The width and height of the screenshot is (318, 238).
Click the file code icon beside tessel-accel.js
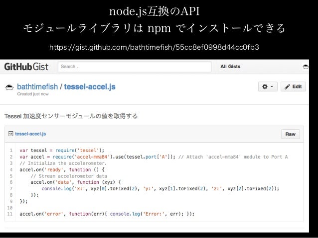click(10, 134)
